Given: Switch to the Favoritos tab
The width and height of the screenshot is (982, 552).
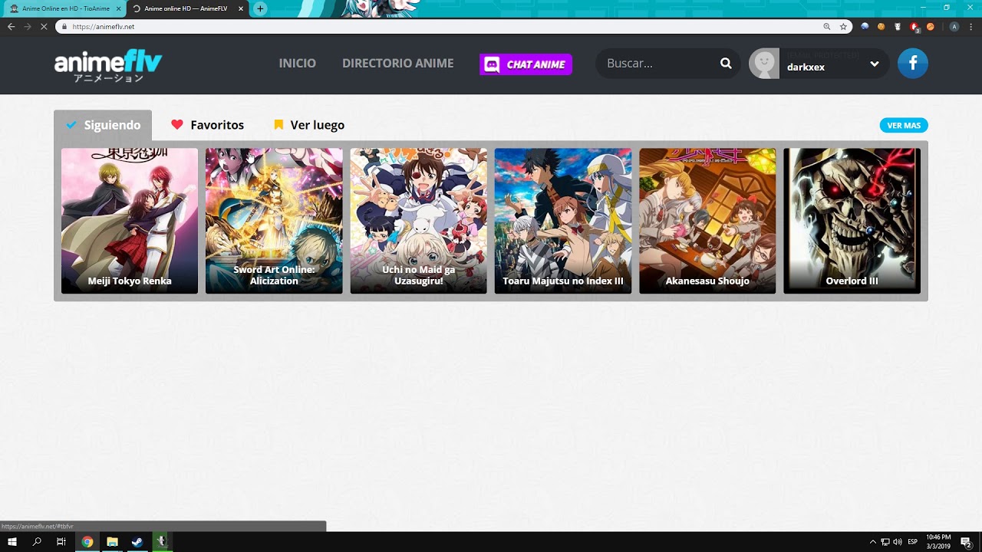Looking at the screenshot, I should click(207, 125).
